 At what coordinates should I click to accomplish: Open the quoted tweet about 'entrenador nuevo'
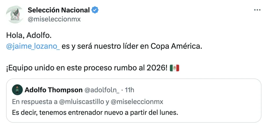click(133, 113)
